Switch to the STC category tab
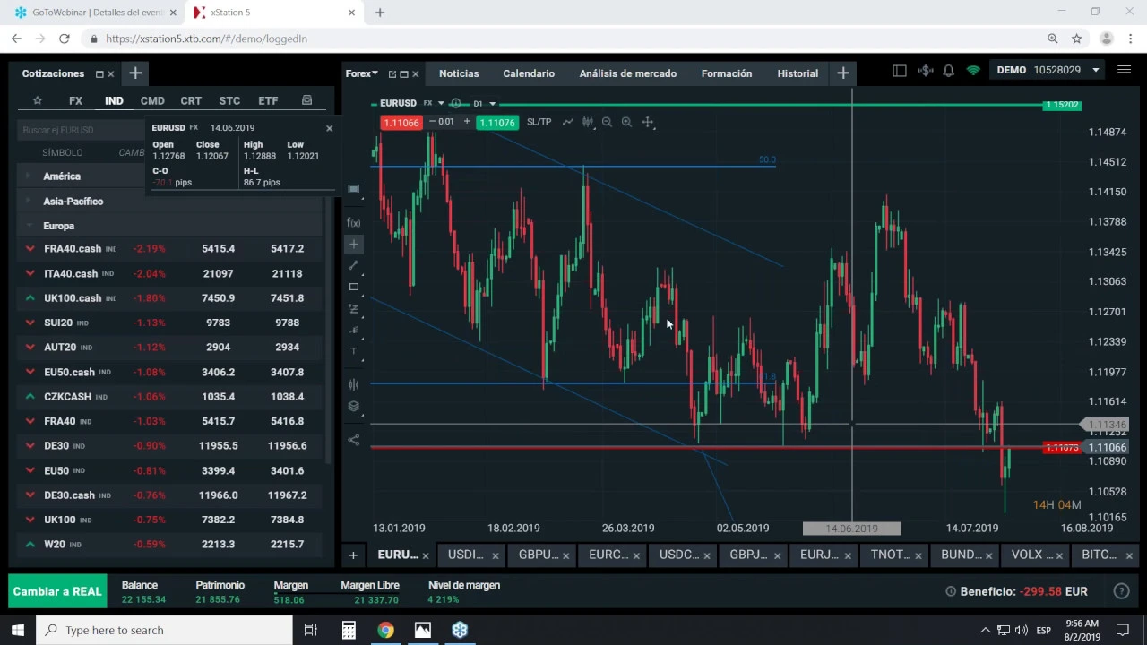Viewport: 1147px width, 645px height. coord(229,100)
